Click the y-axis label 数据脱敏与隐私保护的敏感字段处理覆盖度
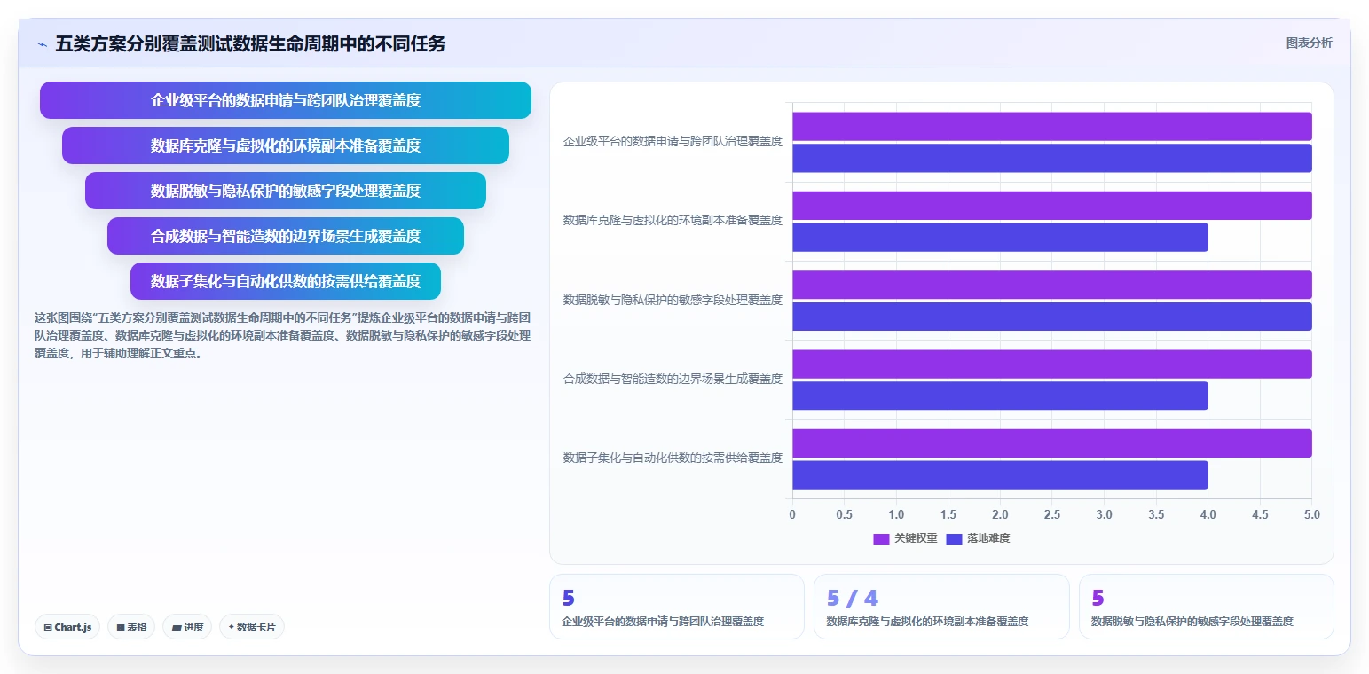Screen dimensions: 1369x674 [673, 300]
